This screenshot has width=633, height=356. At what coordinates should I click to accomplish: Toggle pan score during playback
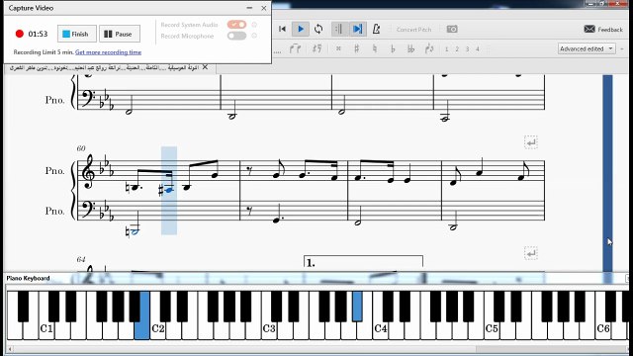click(358, 29)
